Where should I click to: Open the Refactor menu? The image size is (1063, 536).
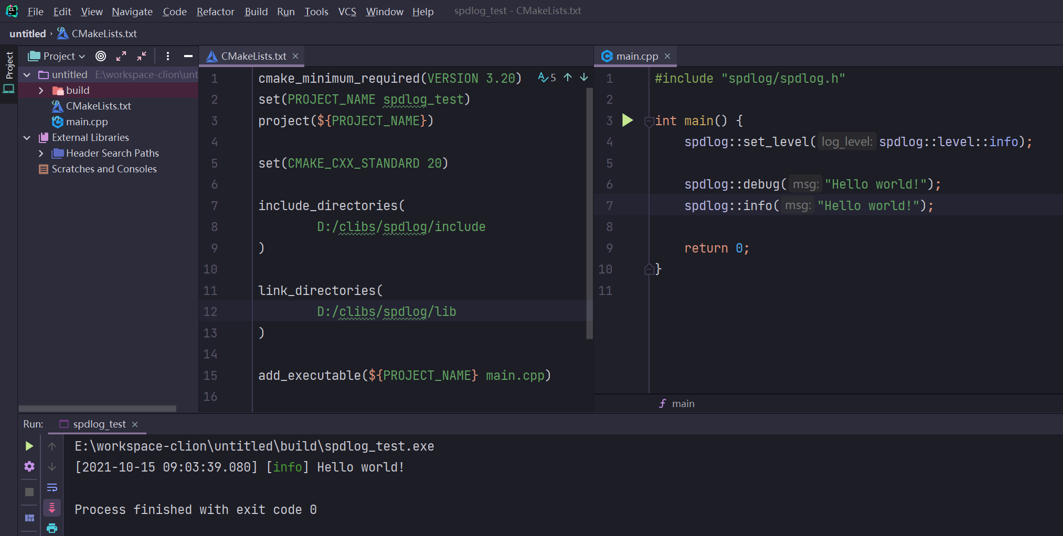point(215,11)
